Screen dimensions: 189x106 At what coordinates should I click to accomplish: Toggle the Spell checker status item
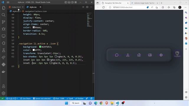[x=70, y=98]
